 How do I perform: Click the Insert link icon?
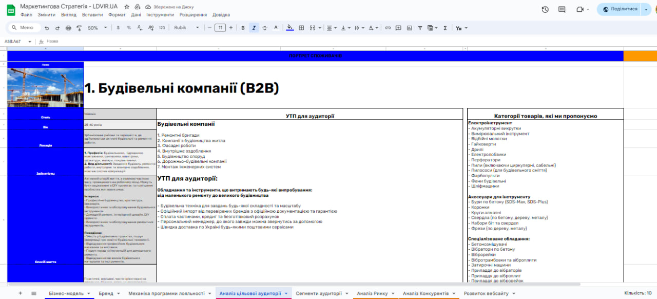click(x=388, y=28)
